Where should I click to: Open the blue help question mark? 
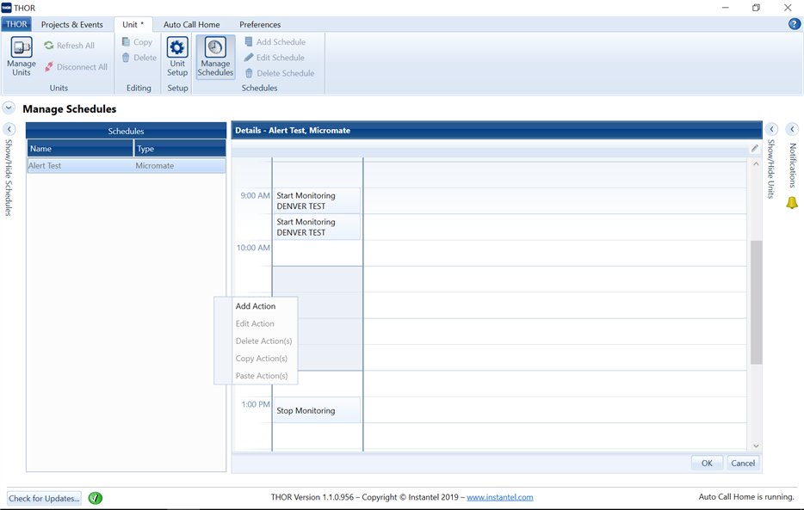[x=794, y=24]
